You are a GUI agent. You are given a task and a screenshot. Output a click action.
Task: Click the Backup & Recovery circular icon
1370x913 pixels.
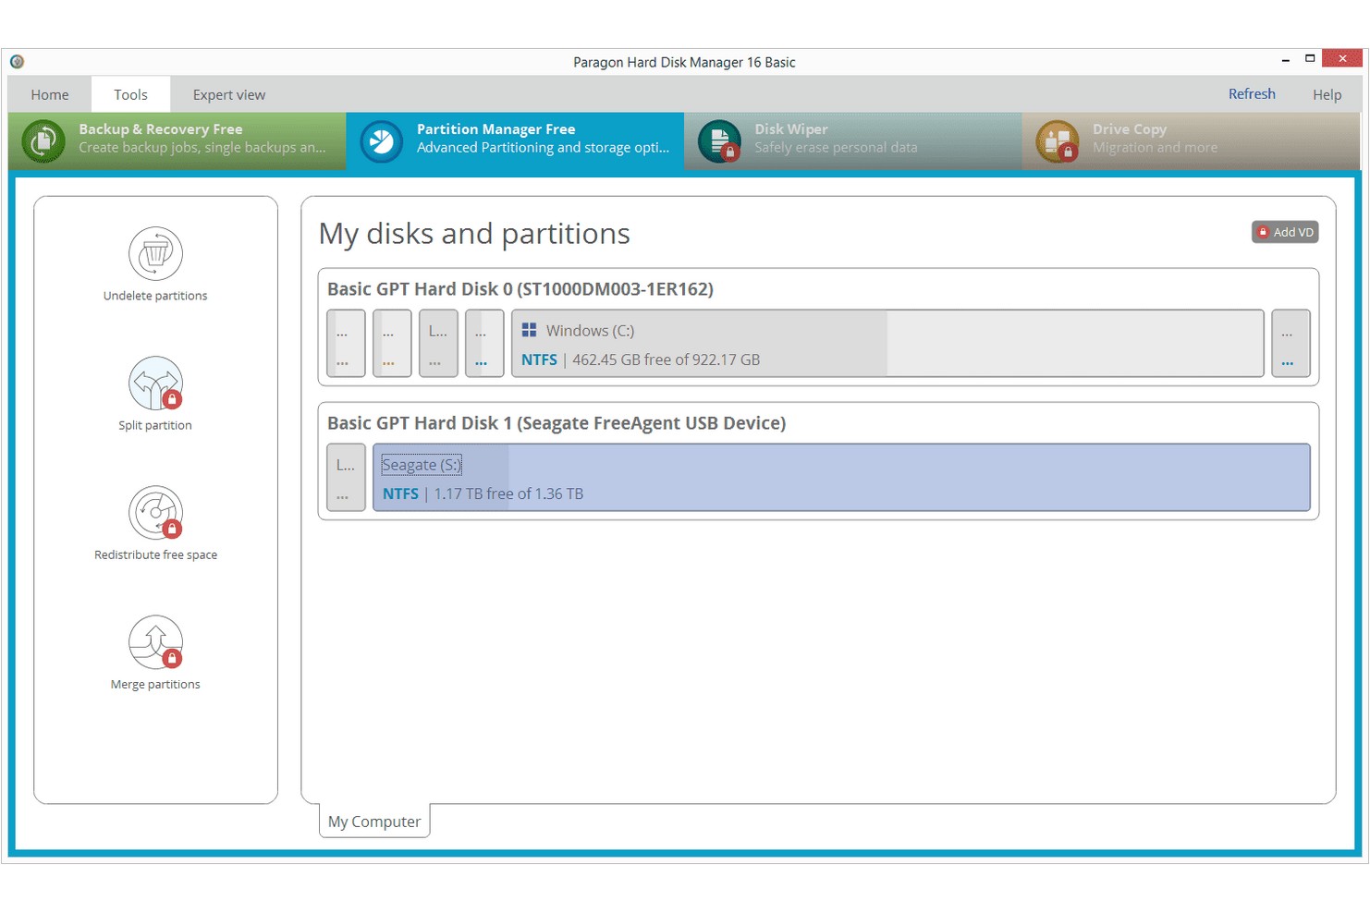tap(43, 141)
